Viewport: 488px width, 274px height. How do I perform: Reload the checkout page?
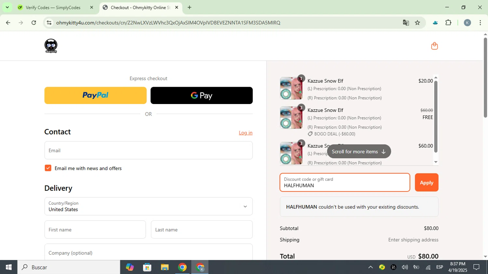pyautogui.click(x=34, y=23)
